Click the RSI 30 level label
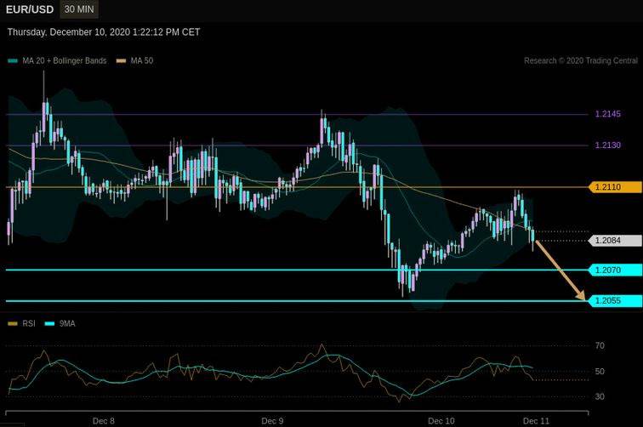 pyautogui.click(x=600, y=396)
